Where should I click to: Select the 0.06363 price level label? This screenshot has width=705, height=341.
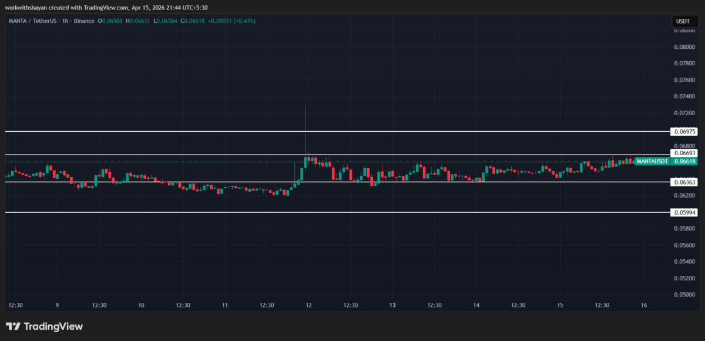click(x=684, y=182)
